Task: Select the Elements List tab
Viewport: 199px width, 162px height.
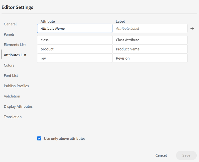Action: [x=15, y=45]
